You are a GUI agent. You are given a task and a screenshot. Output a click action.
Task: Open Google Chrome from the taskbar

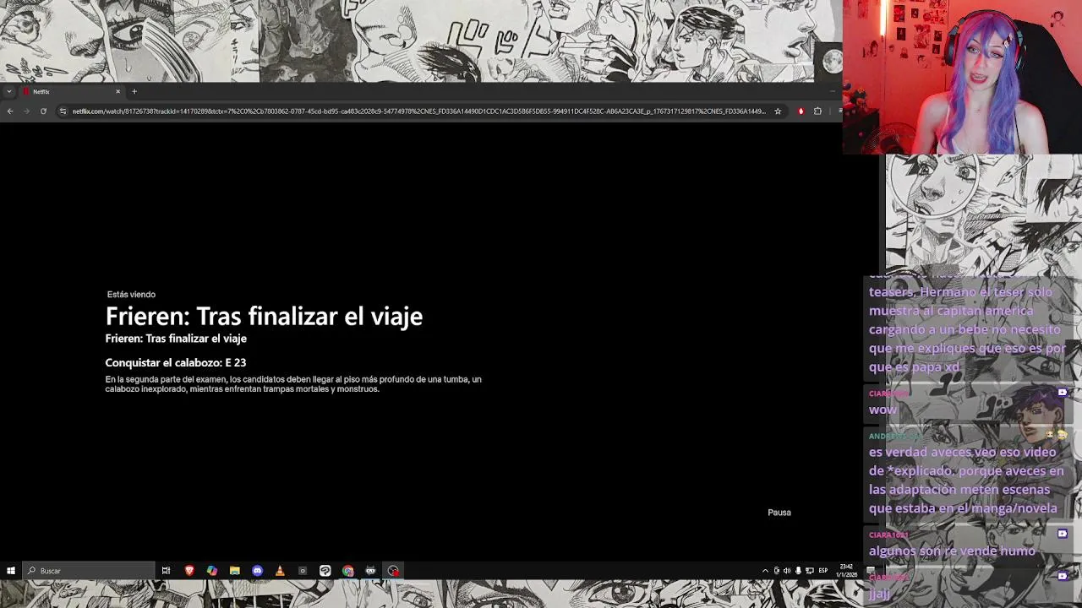pos(347,571)
